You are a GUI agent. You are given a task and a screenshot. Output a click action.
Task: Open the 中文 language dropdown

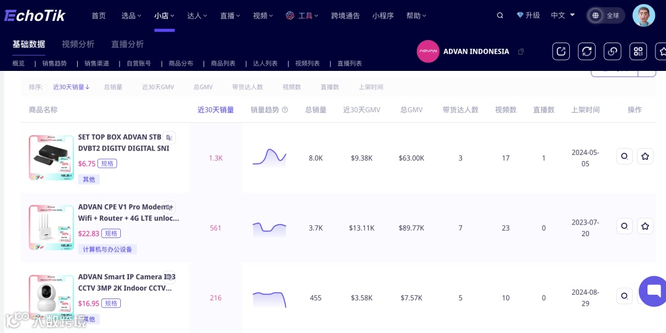(x=563, y=15)
